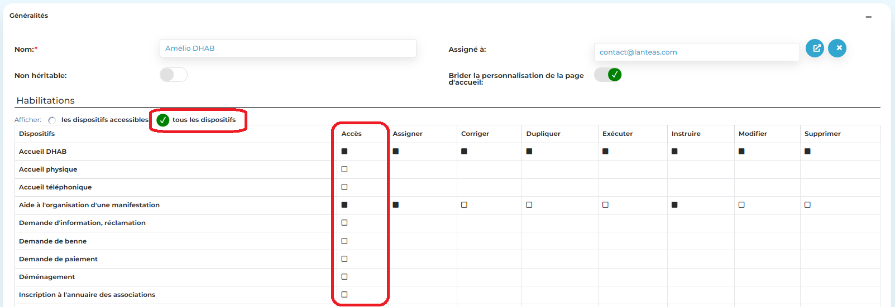Uncheck Supprimer for Accueil DHAB
The image size is (895, 307).
coord(807,152)
